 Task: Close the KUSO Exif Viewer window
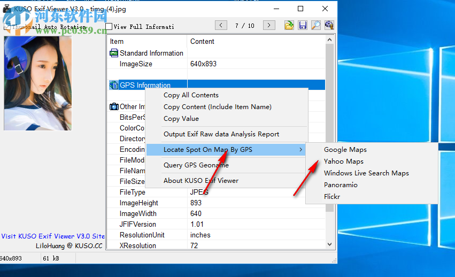[325, 9]
